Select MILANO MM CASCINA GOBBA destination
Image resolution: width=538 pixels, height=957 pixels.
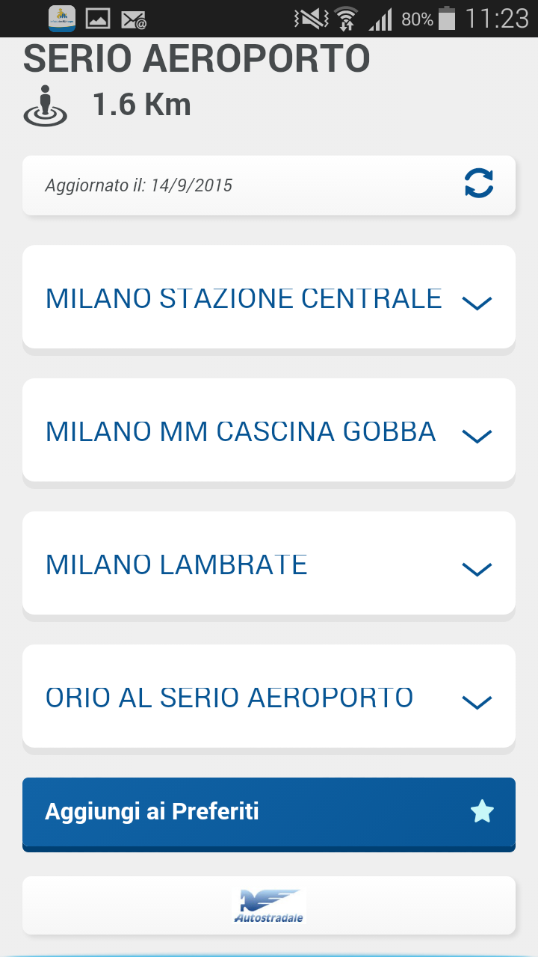click(241, 431)
